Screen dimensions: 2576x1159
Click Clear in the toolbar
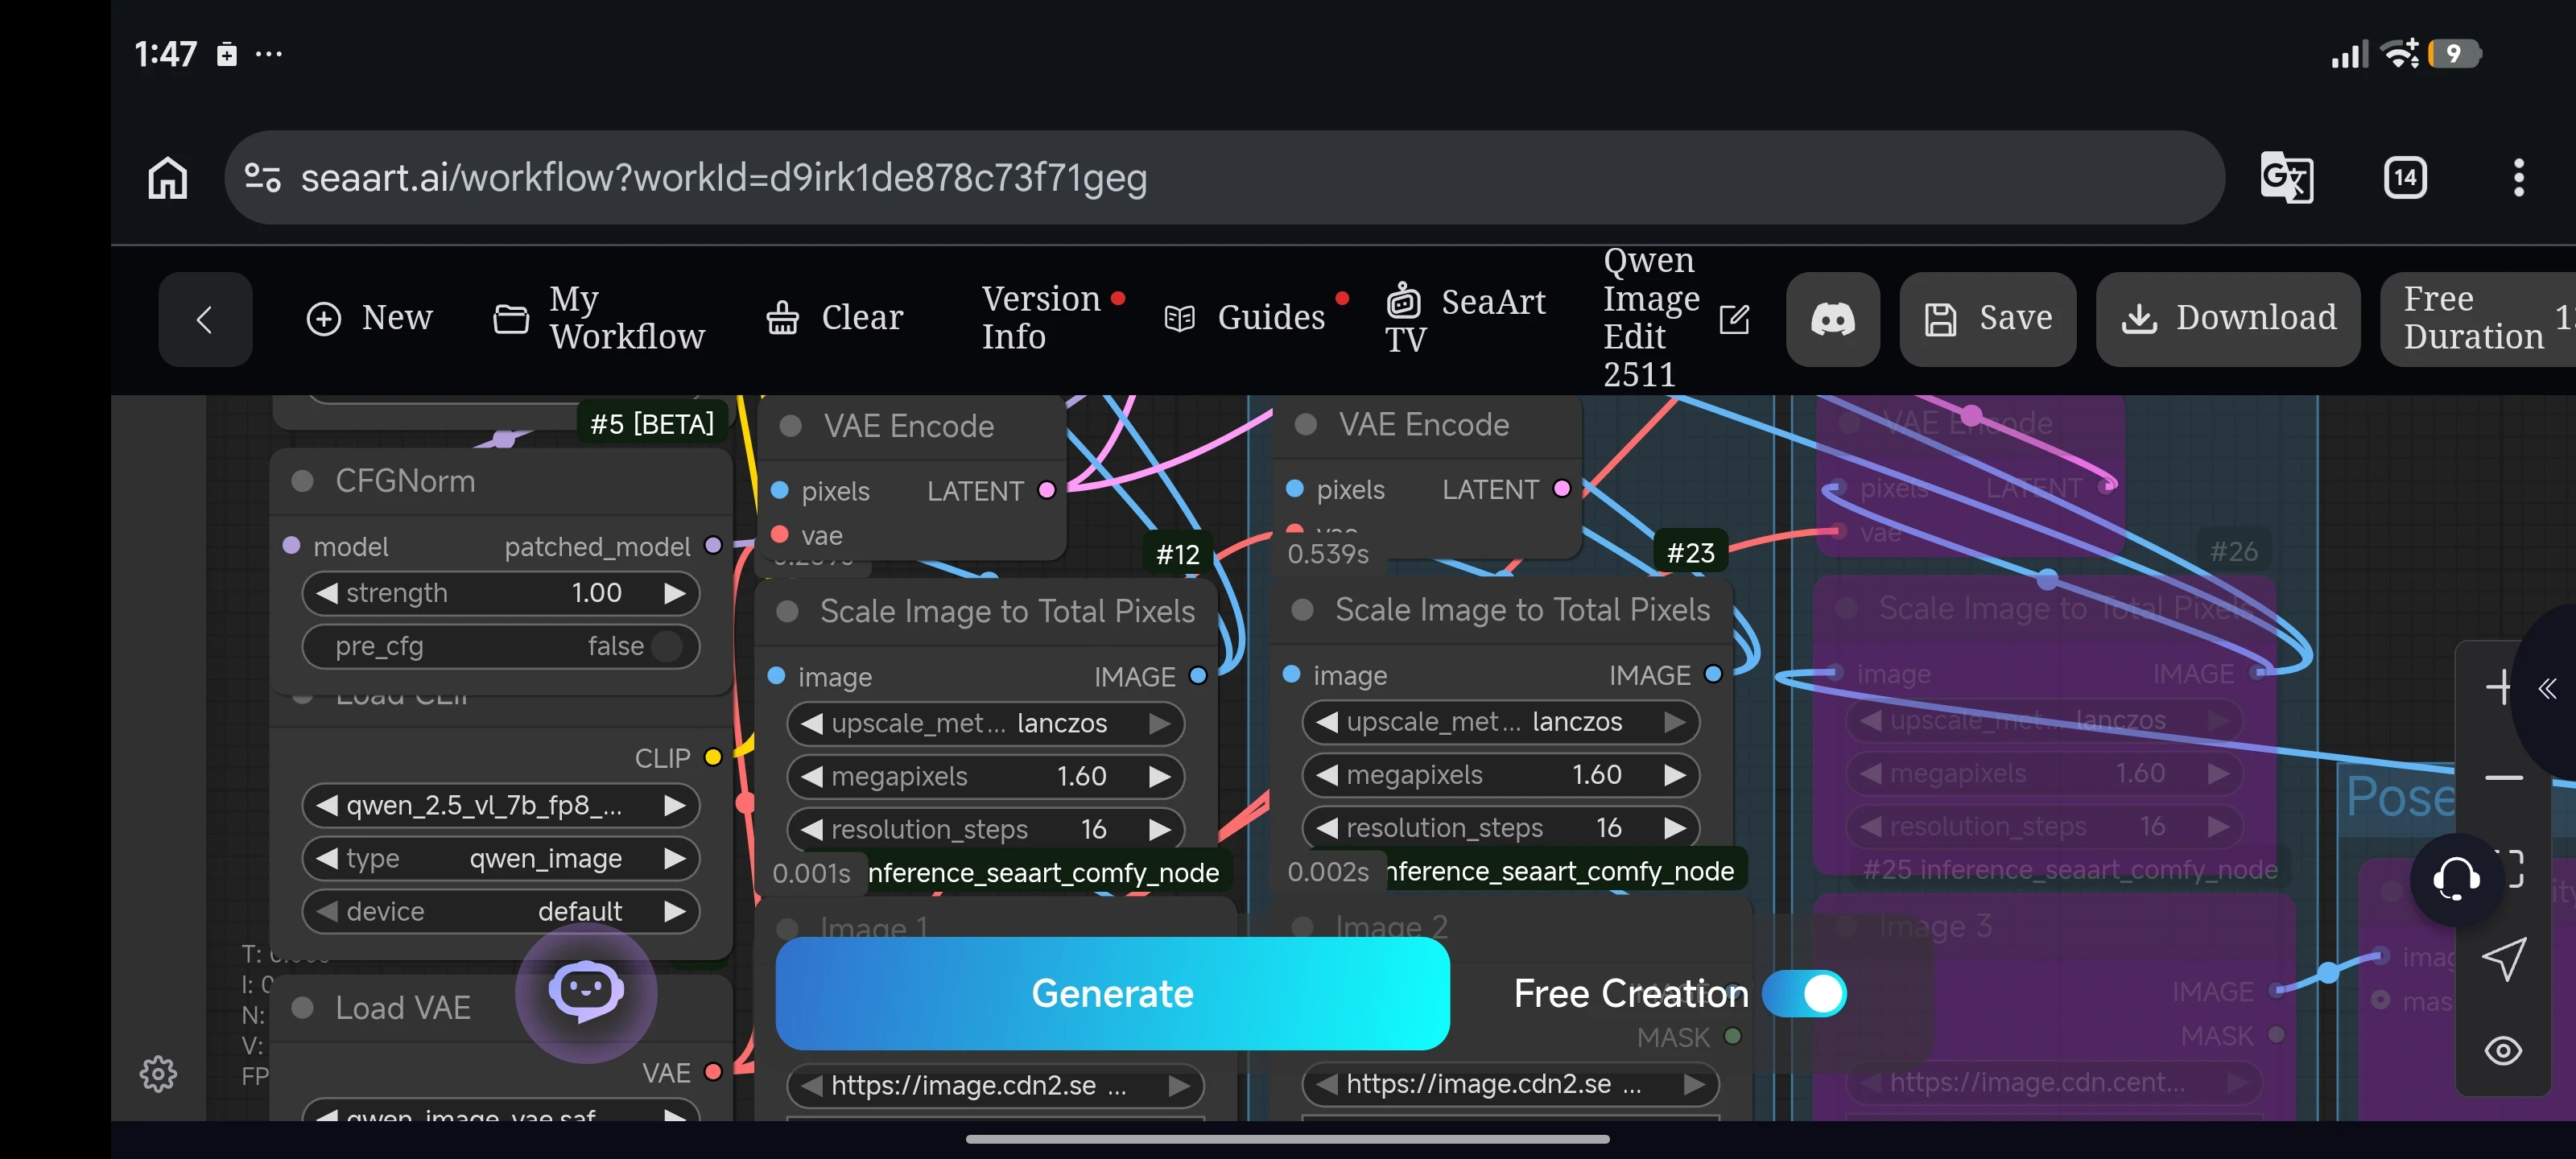click(x=834, y=318)
